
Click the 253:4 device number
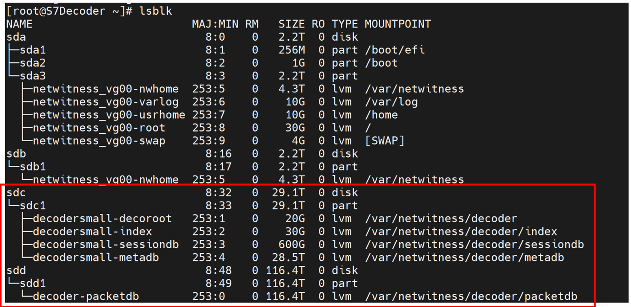[208, 258]
